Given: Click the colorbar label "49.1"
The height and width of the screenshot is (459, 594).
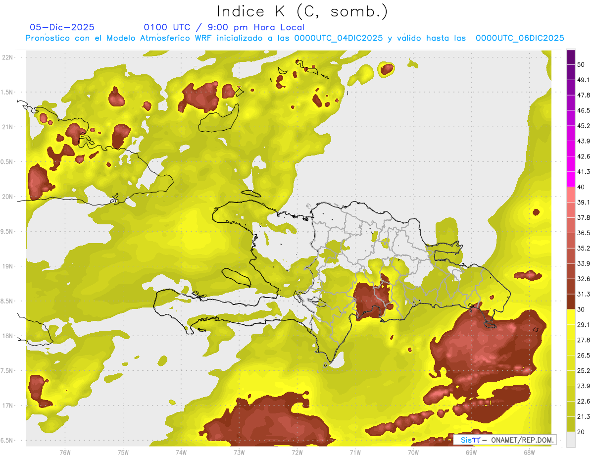Looking at the screenshot, I should tap(584, 80).
